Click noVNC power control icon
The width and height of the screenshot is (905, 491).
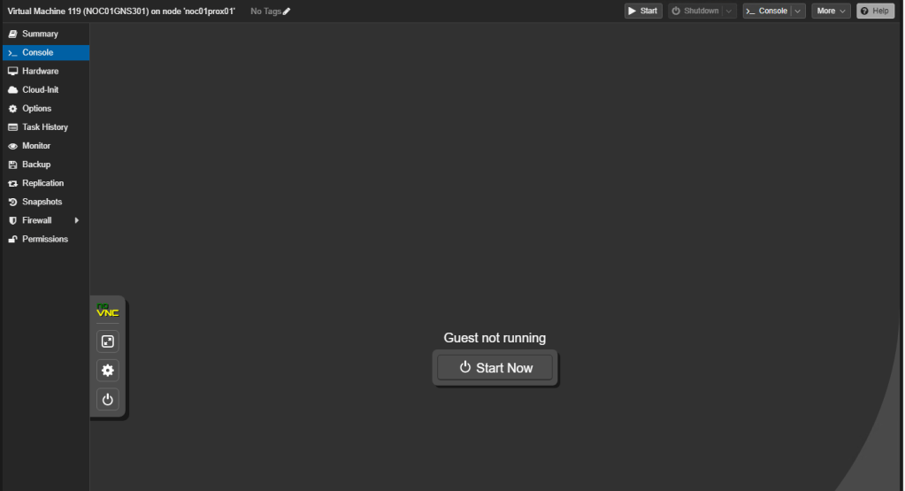point(107,400)
